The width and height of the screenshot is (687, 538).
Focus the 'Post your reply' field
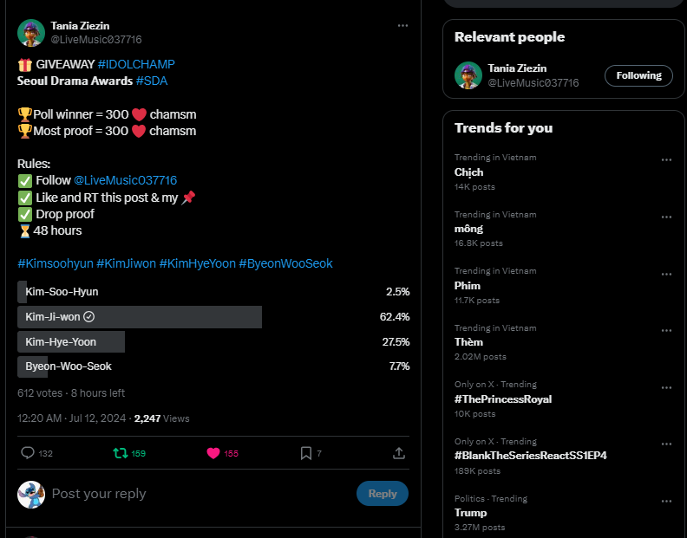pos(201,494)
